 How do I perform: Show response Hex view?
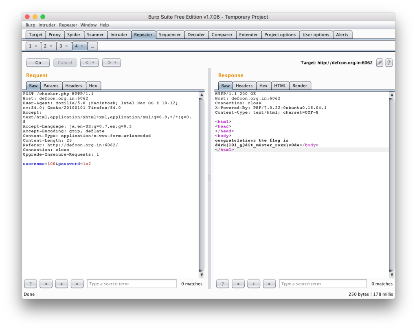[263, 86]
